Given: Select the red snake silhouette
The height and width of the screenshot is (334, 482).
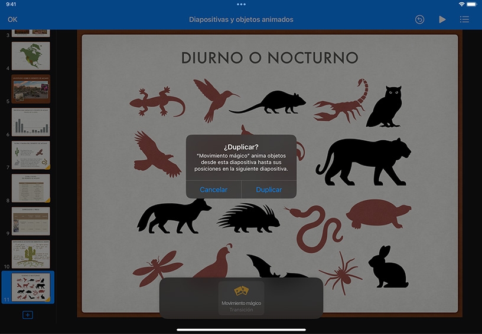Looking at the screenshot, I should 315,229.
